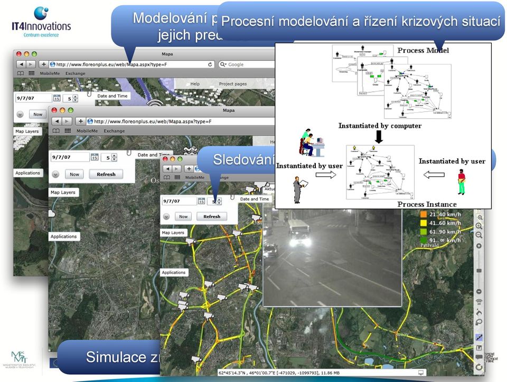Click the hour stepper arrows in the rearmost window
This screenshot has height=382, width=507.
pyautogui.click(x=76, y=99)
